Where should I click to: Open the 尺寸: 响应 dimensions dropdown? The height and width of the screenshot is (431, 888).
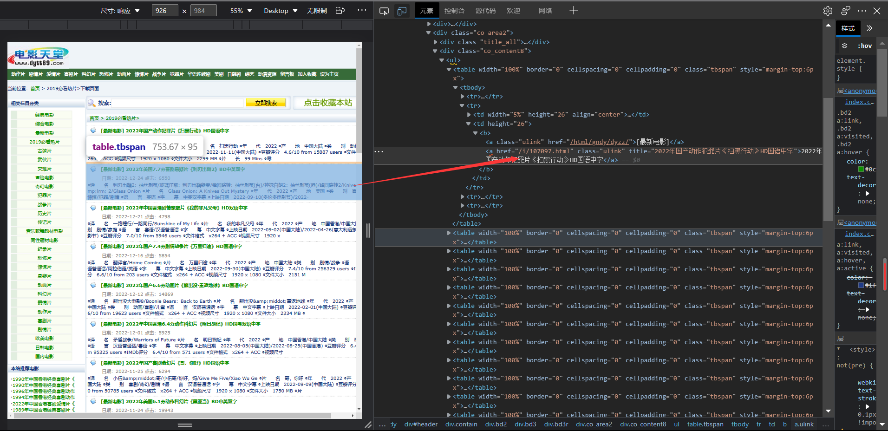[120, 11]
